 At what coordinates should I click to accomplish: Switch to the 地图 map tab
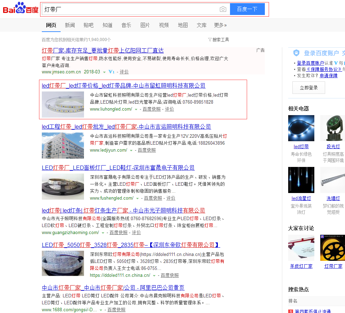[183, 25]
